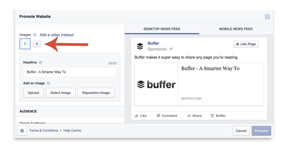Click the Like Page button

coord(246,44)
